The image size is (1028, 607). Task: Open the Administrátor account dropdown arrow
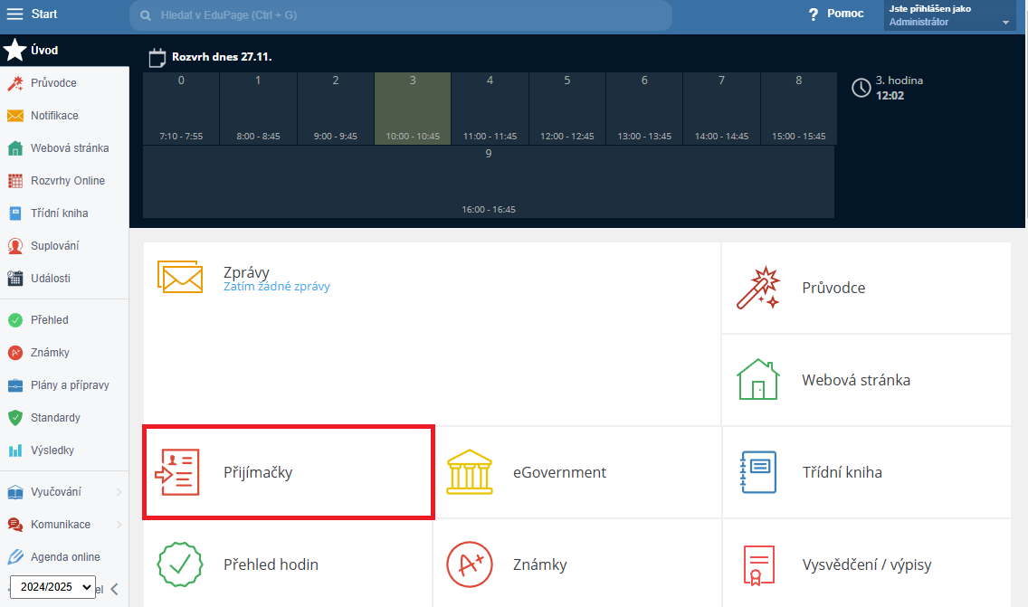pyautogui.click(x=1005, y=23)
